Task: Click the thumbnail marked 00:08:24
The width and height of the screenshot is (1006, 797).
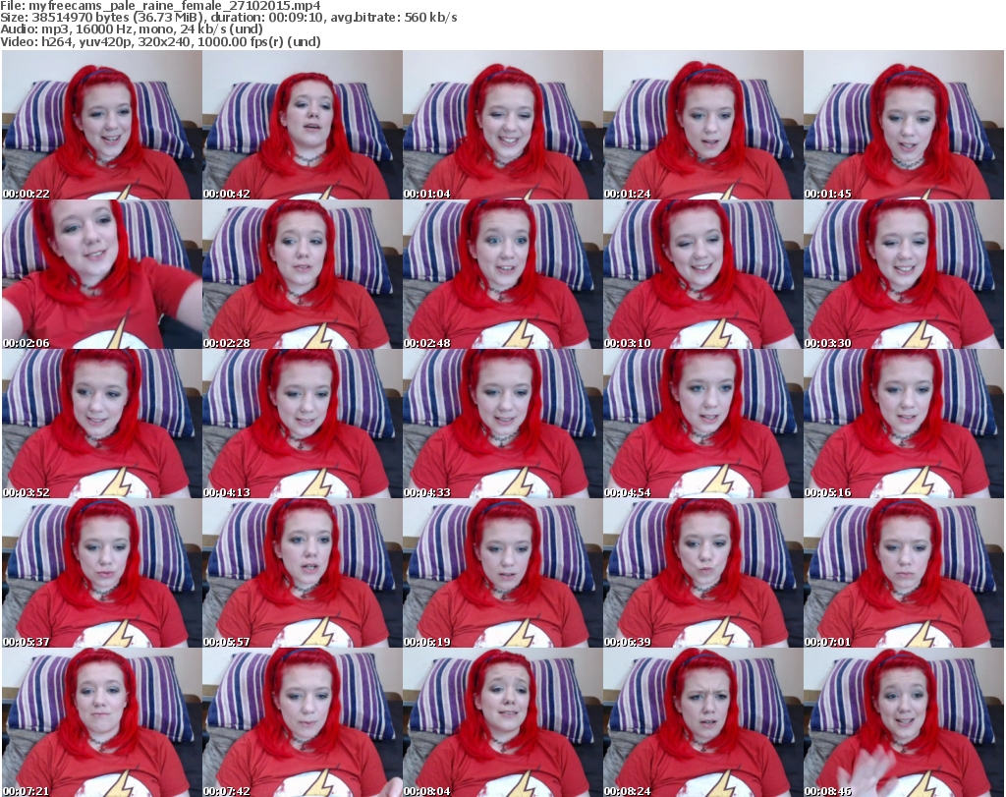Action: point(703,722)
